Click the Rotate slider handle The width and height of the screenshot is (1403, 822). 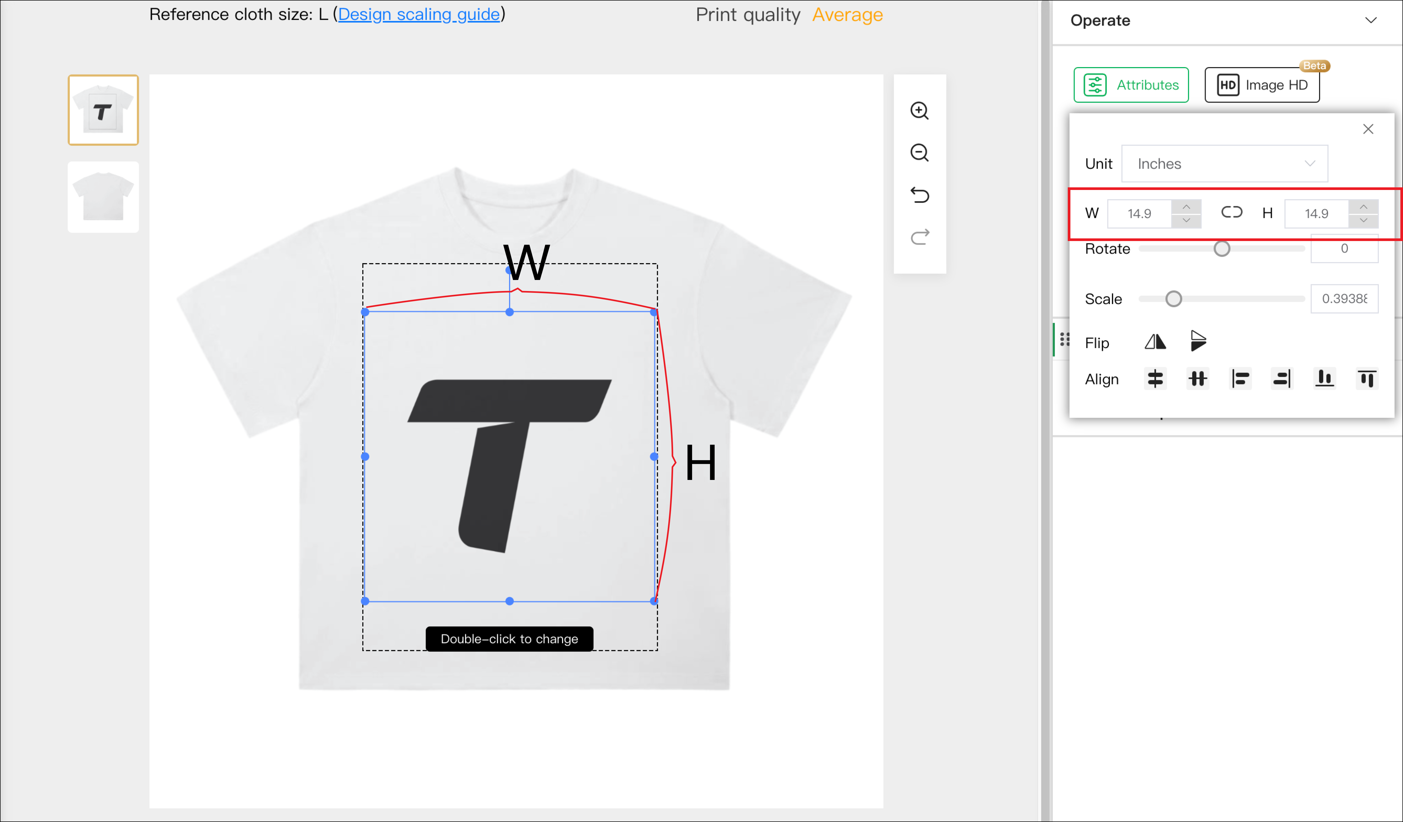(1221, 248)
